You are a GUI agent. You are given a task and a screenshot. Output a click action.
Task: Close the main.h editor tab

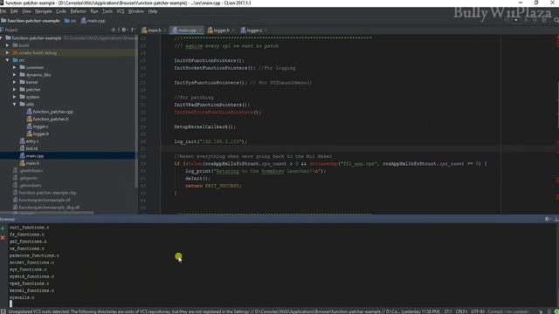(x=164, y=31)
